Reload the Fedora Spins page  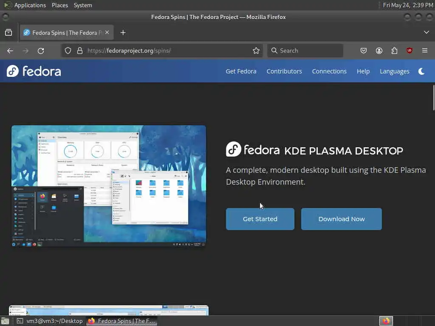point(41,51)
